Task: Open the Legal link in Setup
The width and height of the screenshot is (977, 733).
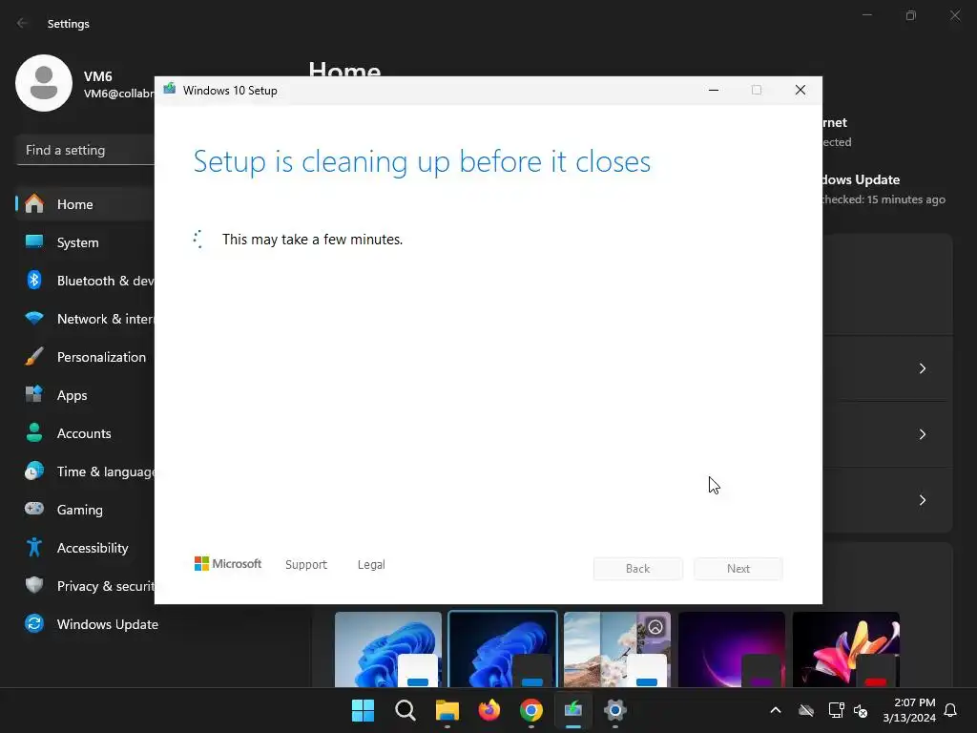Action: point(371,565)
